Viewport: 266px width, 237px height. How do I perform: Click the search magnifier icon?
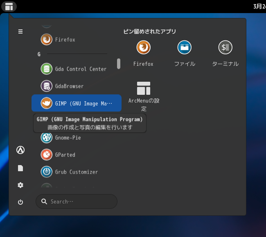[44, 201]
